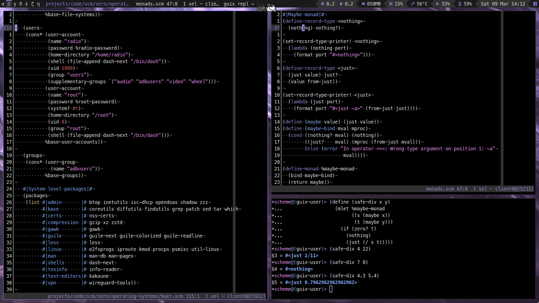Click the #|vpn row with wireguard-tools

[90, 283]
